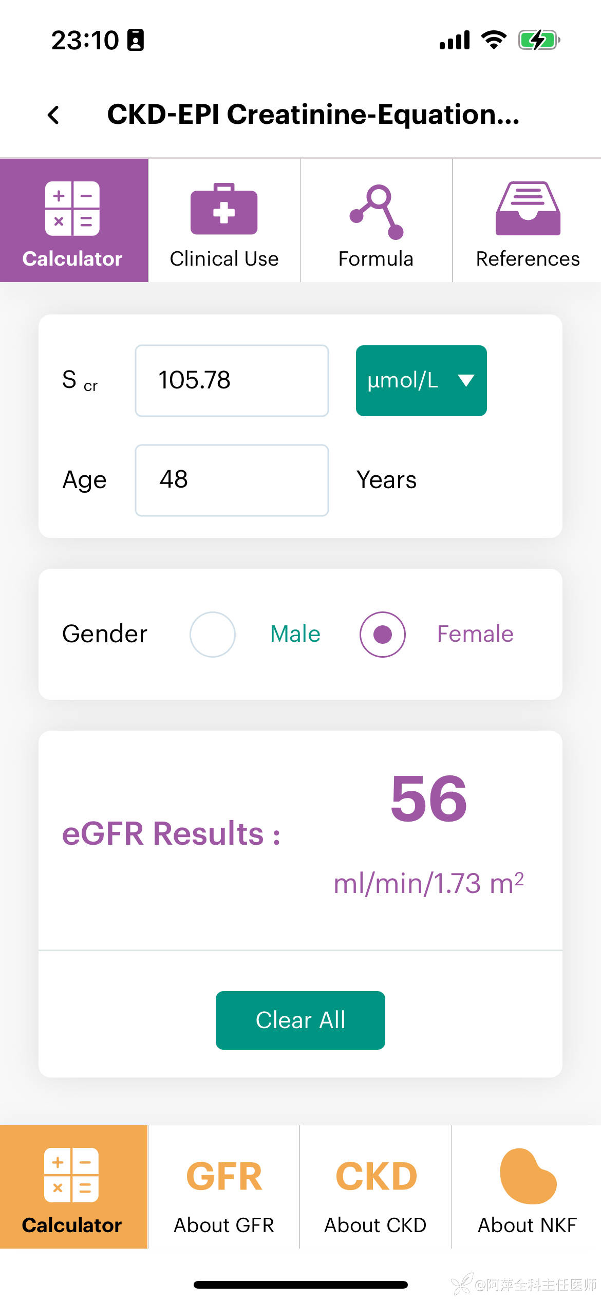Open the Clinical Use briefcase icon
Image resolution: width=601 pixels, height=1301 pixels.
(224, 210)
